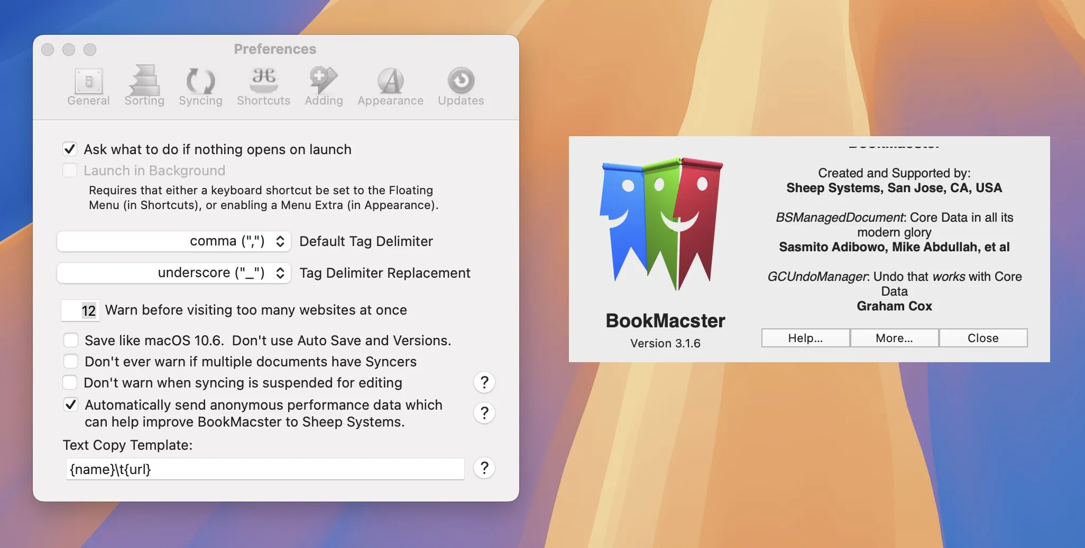The width and height of the screenshot is (1085, 548).
Task: Enable Don't warn when syncing is suspended
Action: 70,382
